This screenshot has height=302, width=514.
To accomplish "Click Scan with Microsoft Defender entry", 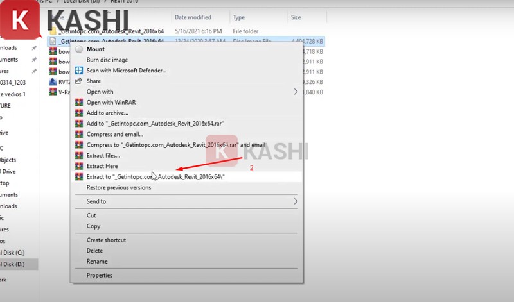I will [x=127, y=71].
